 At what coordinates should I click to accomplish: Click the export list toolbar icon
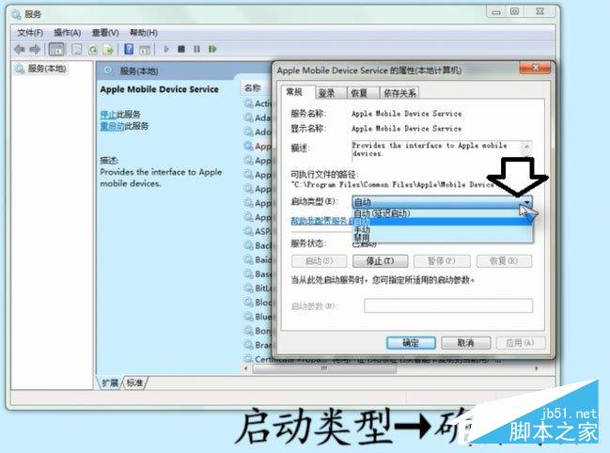click(108, 50)
